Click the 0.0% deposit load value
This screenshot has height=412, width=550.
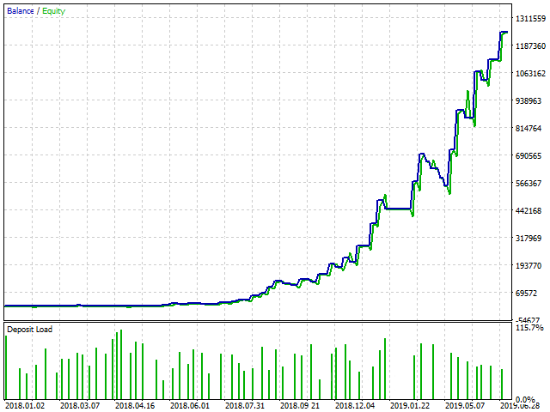click(x=525, y=399)
